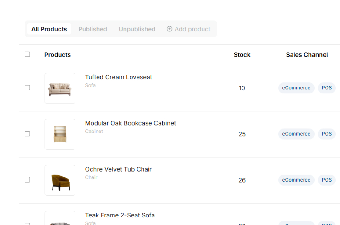Image resolution: width=340 pixels, height=225 pixels.
Task: Open the Tufted Cream Loveseat thumbnail
Action: click(60, 88)
